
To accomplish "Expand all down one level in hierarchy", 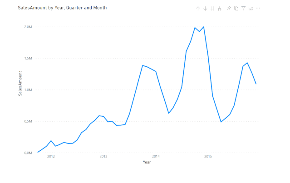I will [x=220, y=9].
